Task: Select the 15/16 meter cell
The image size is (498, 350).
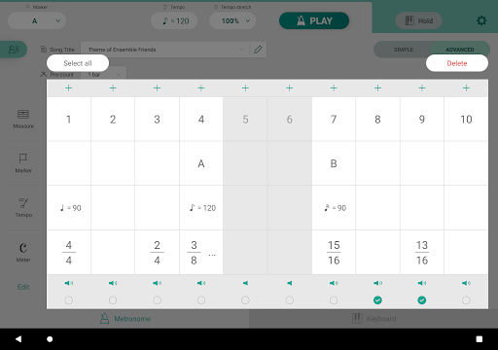Action: (334, 253)
